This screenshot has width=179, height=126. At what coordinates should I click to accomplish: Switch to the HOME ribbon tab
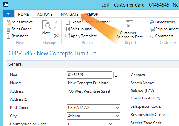pos(23,14)
